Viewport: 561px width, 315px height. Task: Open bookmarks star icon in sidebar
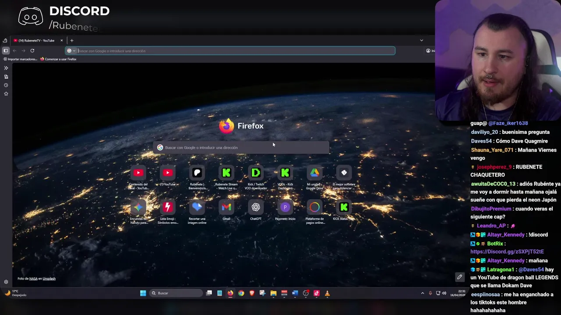pyautogui.click(x=6, y=94)
